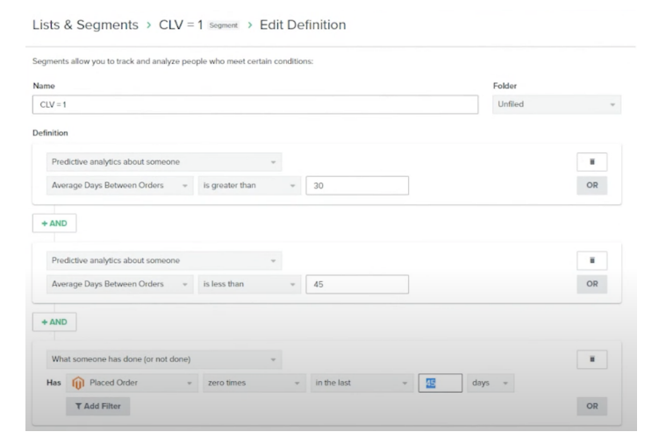Add an OR to the 'less than 45' condition
This screenshot has height=439, width=666.
(x=591, y=284)
